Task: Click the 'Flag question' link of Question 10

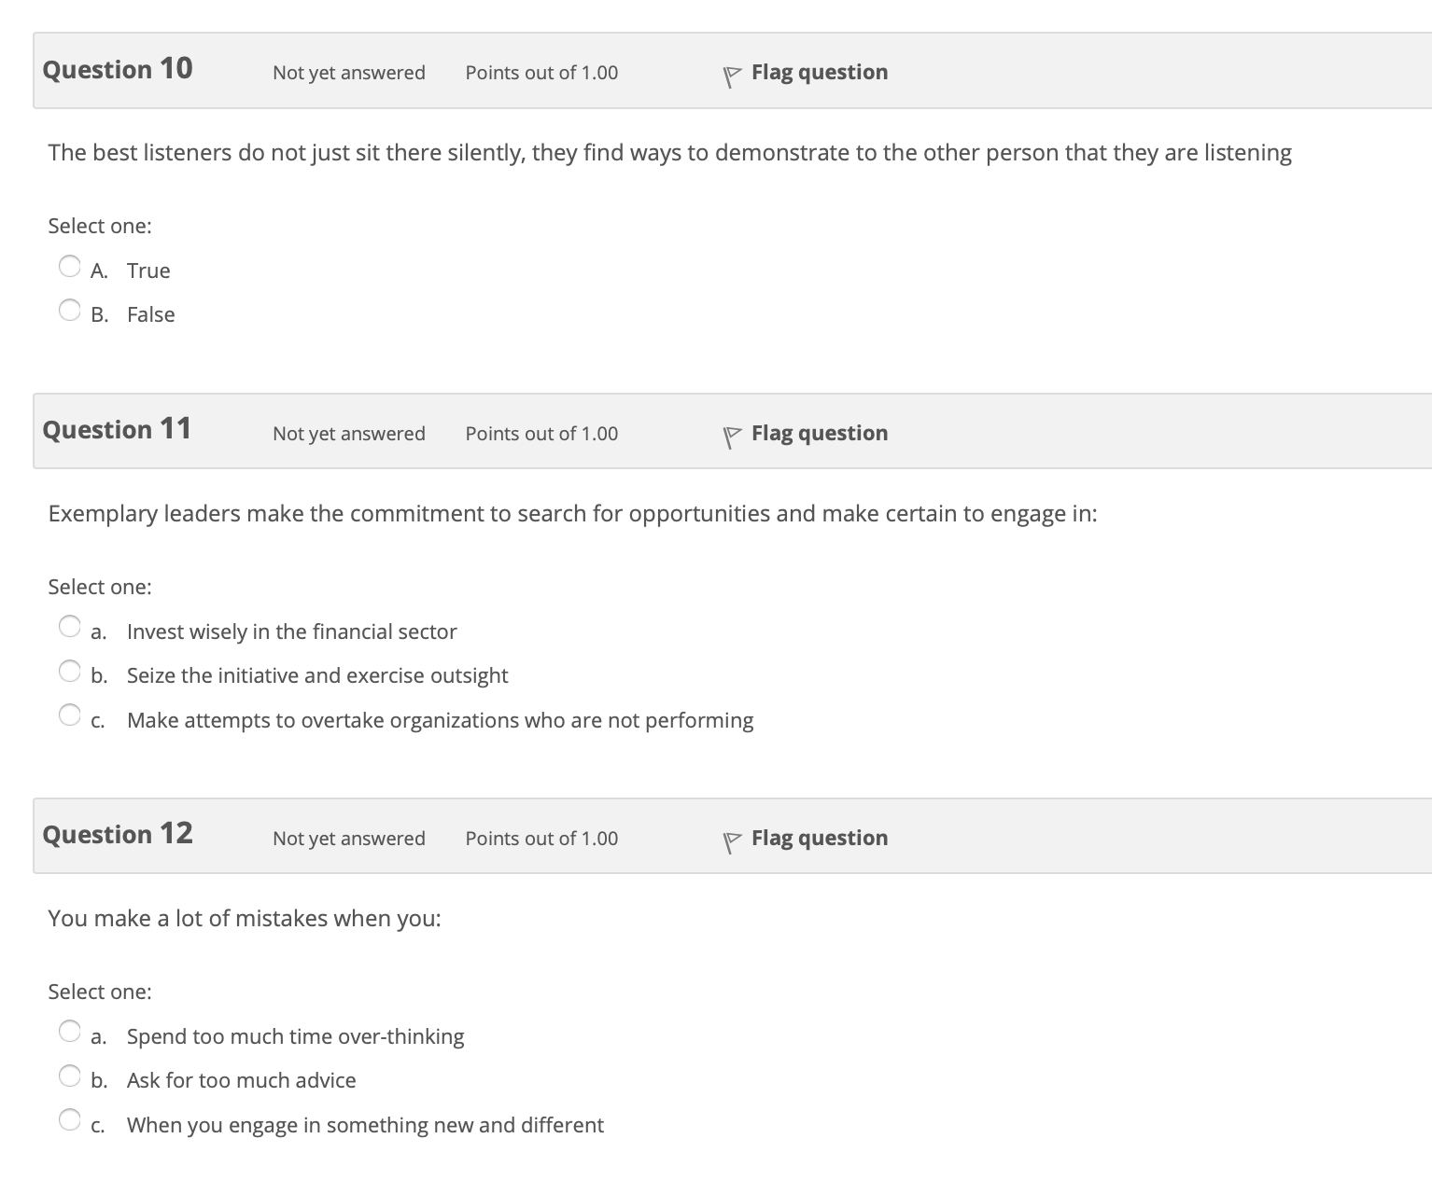Action: coord(820,72)
